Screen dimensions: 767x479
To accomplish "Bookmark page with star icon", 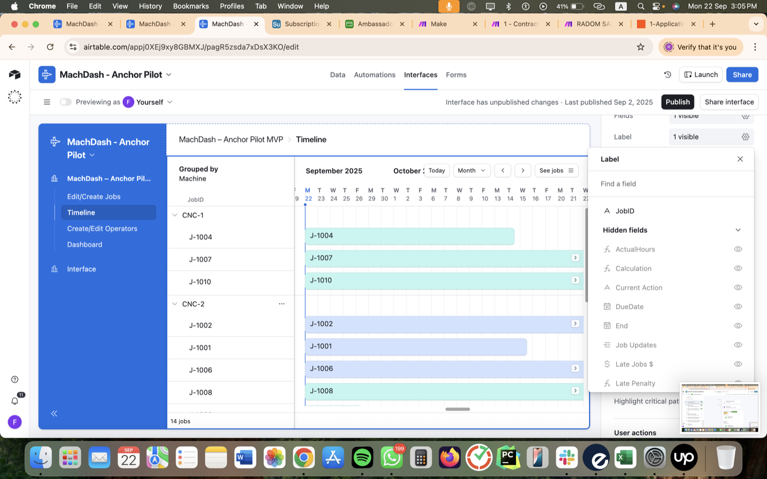I will click(641, 47).
